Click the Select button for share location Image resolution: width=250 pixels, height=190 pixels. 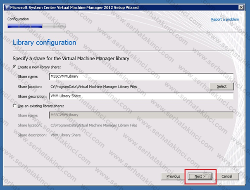point(221,86)
